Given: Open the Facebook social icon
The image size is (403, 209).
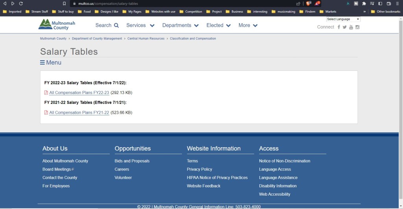Looking at the screenshot, I should point(338,27).
